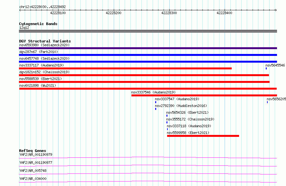286x186 pixels.
Task: Click the dgv287n67 (Park2010) blue bar
Action: click(x=148, y=55)
